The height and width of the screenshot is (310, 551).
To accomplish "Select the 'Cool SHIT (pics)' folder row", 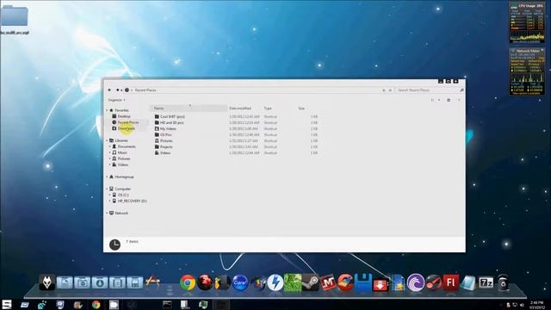I will [236, 116].
